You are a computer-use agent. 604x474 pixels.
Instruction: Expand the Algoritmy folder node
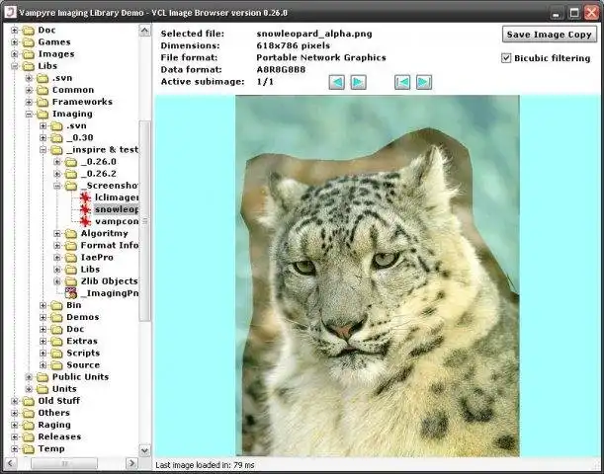coord(57,233)
